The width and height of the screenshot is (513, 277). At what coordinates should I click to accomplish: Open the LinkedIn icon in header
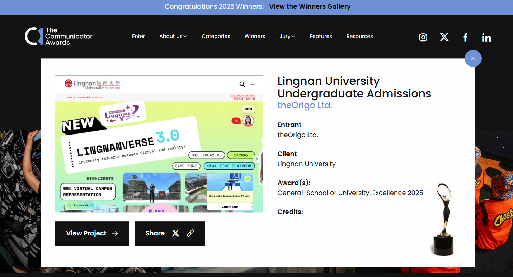coord(486,37)
